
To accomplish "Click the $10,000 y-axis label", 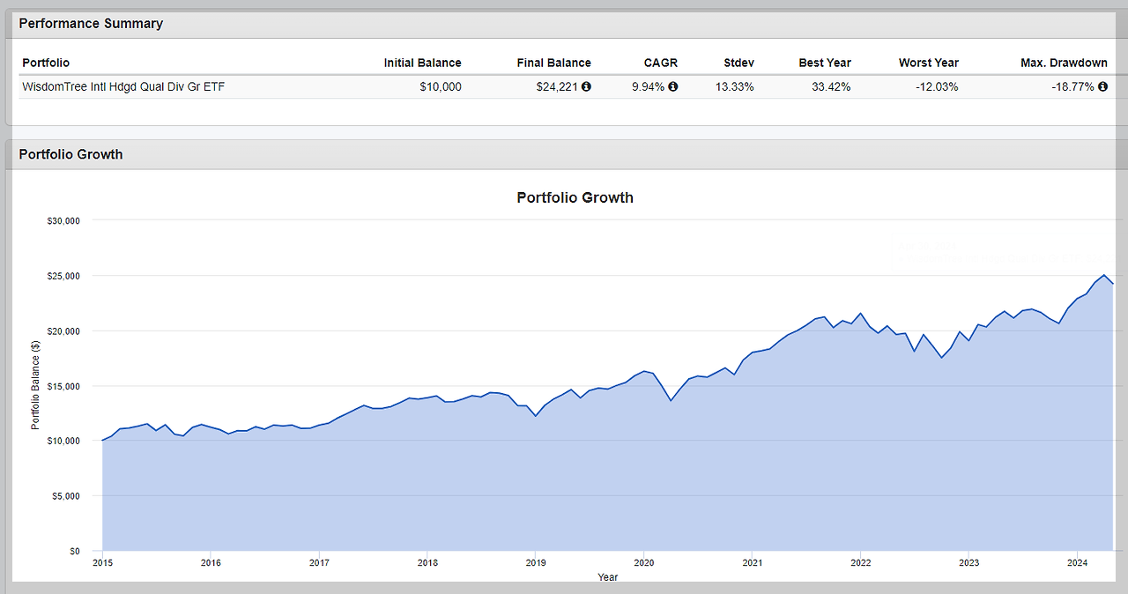I will pos(63,441).
